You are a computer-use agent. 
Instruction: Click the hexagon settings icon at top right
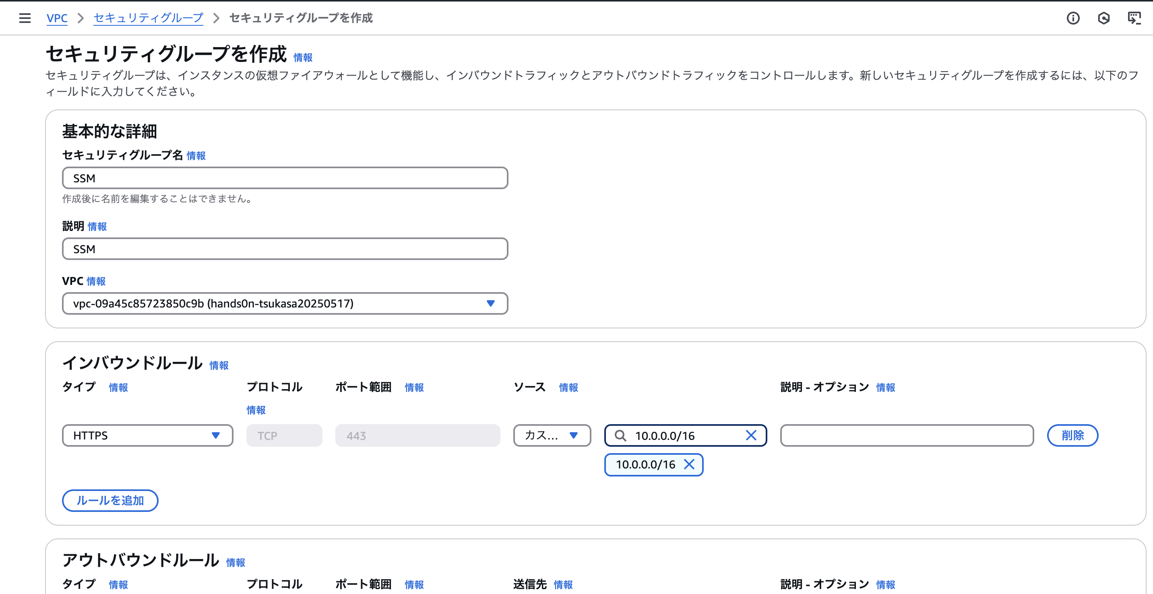click(1103, 18)
